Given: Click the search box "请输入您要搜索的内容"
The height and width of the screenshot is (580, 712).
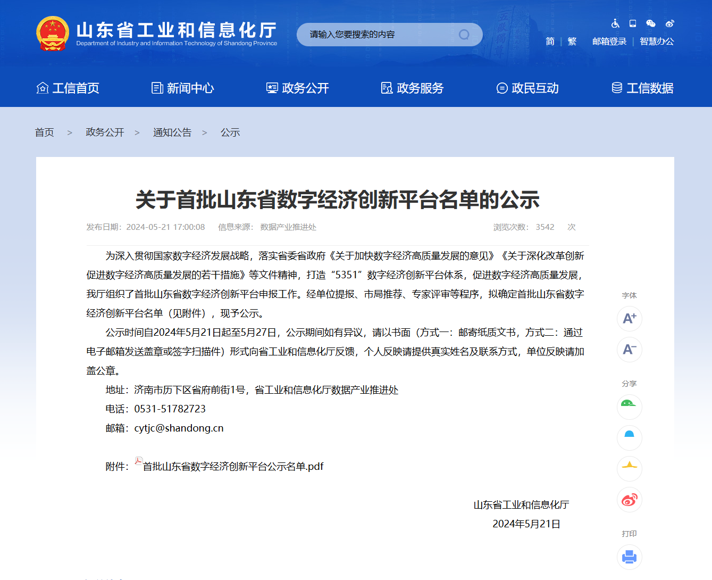Looking at the screenshot, I should click(390, 35).
